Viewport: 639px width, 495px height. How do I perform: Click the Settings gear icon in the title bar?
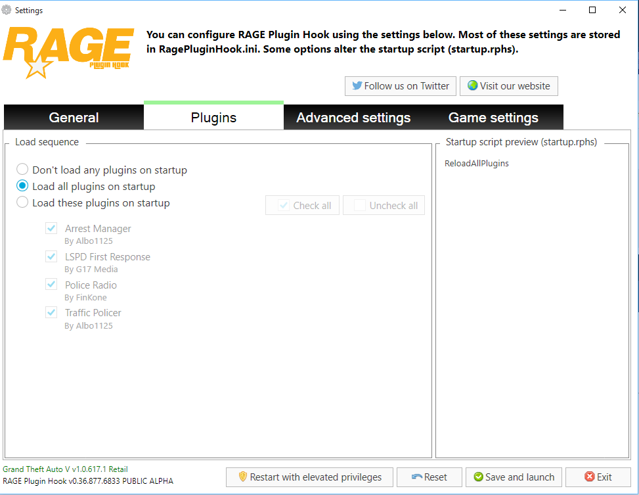coord(7,10)
